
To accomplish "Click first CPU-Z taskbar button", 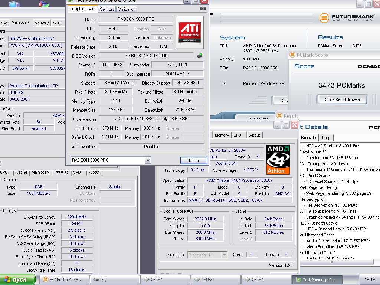I will coord(165,279).
